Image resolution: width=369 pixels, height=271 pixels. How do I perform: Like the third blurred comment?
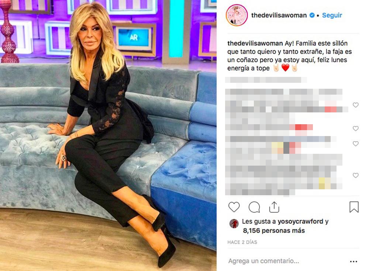(356, 144)
